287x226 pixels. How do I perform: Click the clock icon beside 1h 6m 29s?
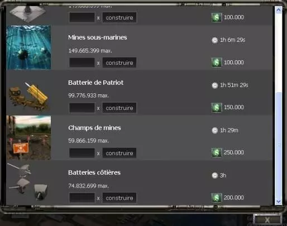pos(214,40)
